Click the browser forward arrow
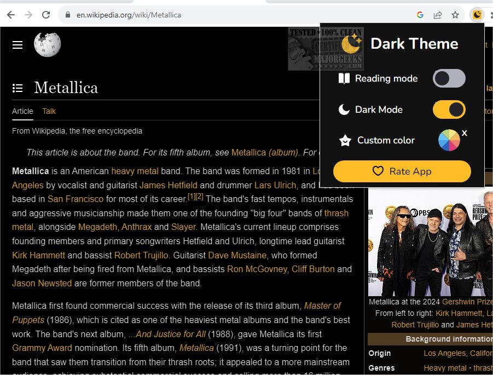493x375 pixels. tap(28, 15)
